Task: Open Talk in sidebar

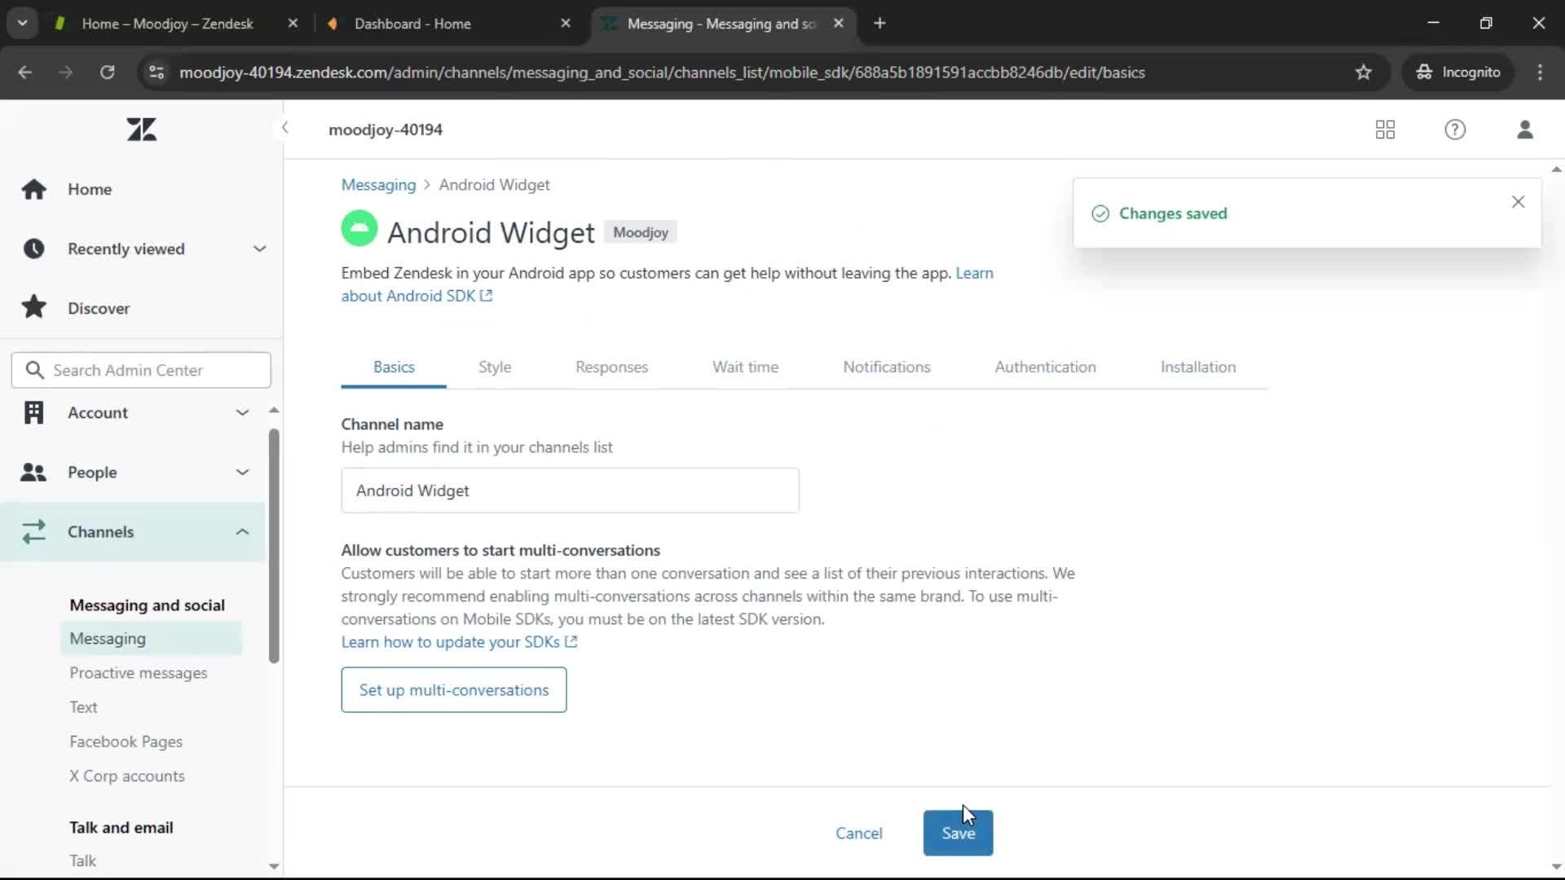Action: point(82,860)
